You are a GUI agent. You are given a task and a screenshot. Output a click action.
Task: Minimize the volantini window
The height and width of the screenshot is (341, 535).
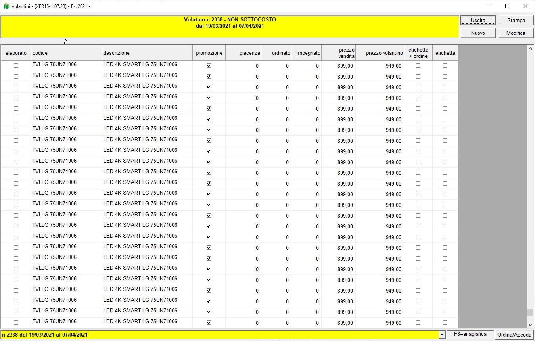coord(489,6)
